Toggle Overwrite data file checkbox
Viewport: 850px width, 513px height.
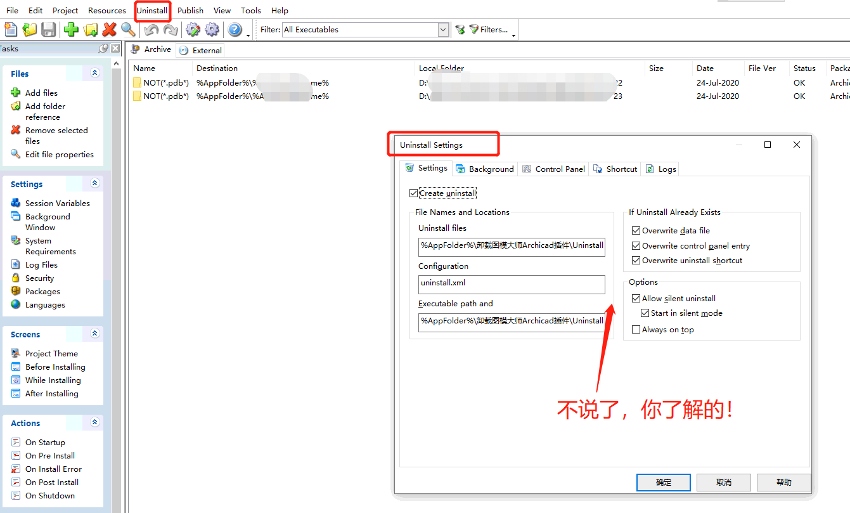[636, 231]
